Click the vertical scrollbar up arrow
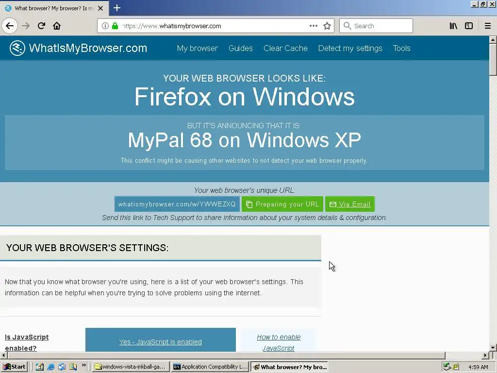497x373 pixels. pos(493,40)
